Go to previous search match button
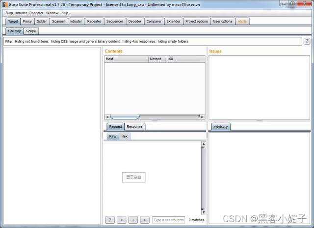This screenshot has width=314, height=228. [122, 220]
